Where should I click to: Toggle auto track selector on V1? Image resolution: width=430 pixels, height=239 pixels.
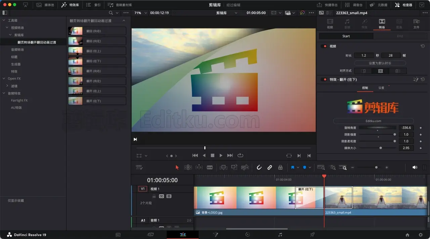(161, 196)
